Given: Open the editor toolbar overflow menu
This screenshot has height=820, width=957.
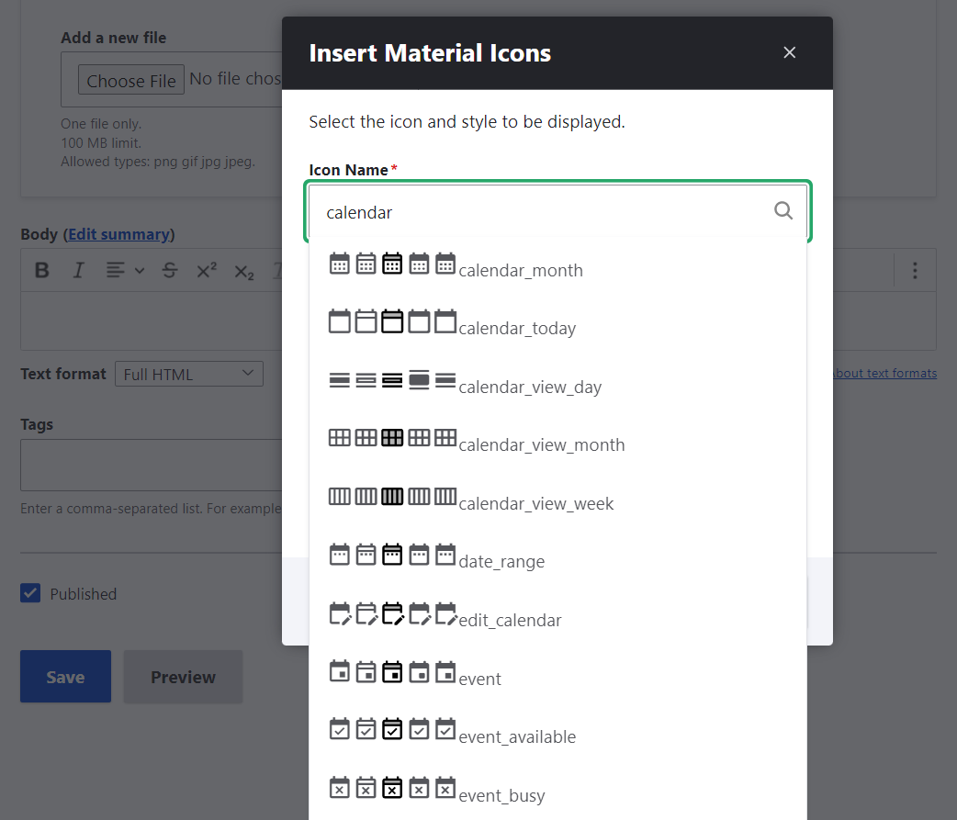Looking at the screenshot, I should (915, 270).
